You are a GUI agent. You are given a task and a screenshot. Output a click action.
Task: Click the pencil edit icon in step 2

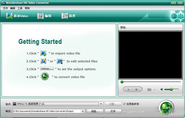(43, 61)
